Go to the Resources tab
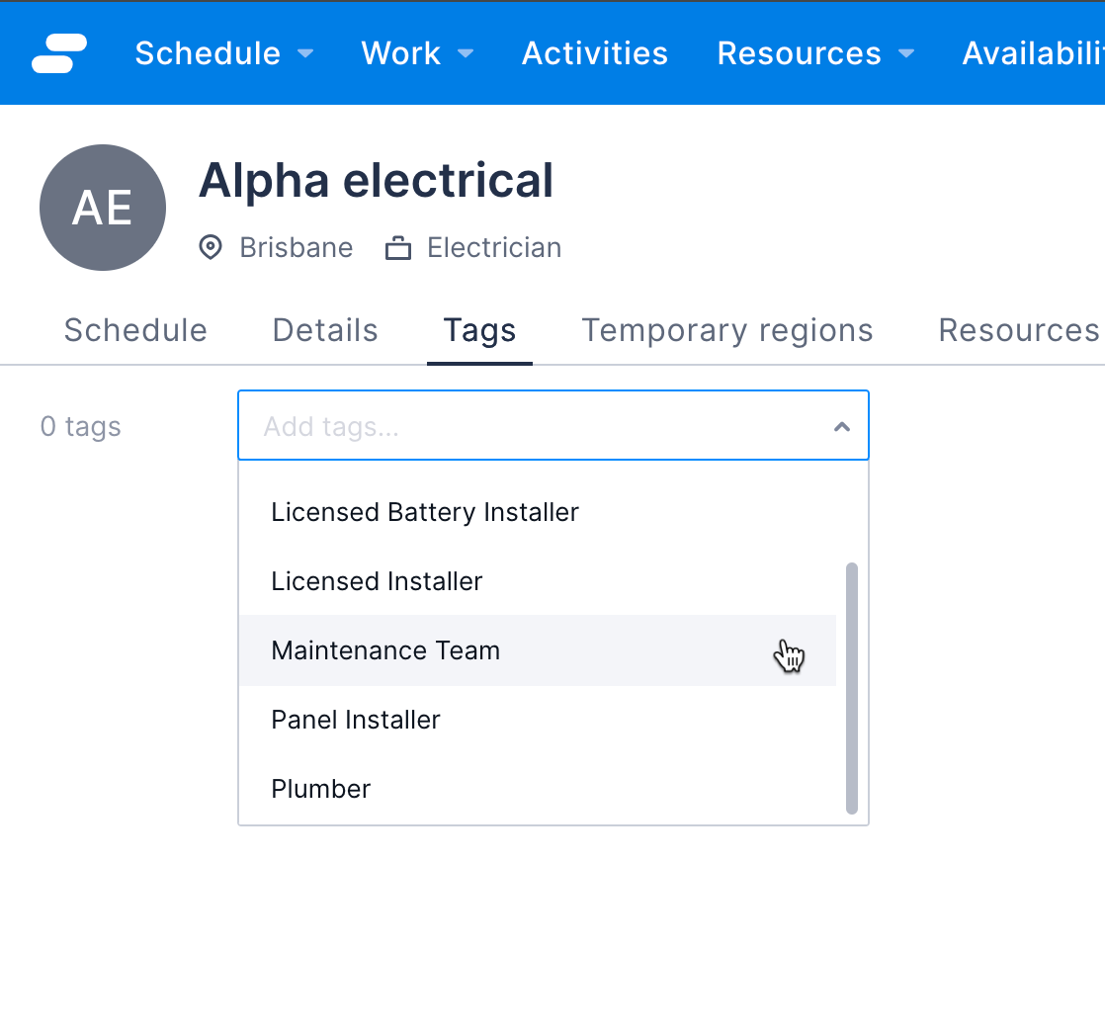The image size is (1105, 1034). 1018,330
